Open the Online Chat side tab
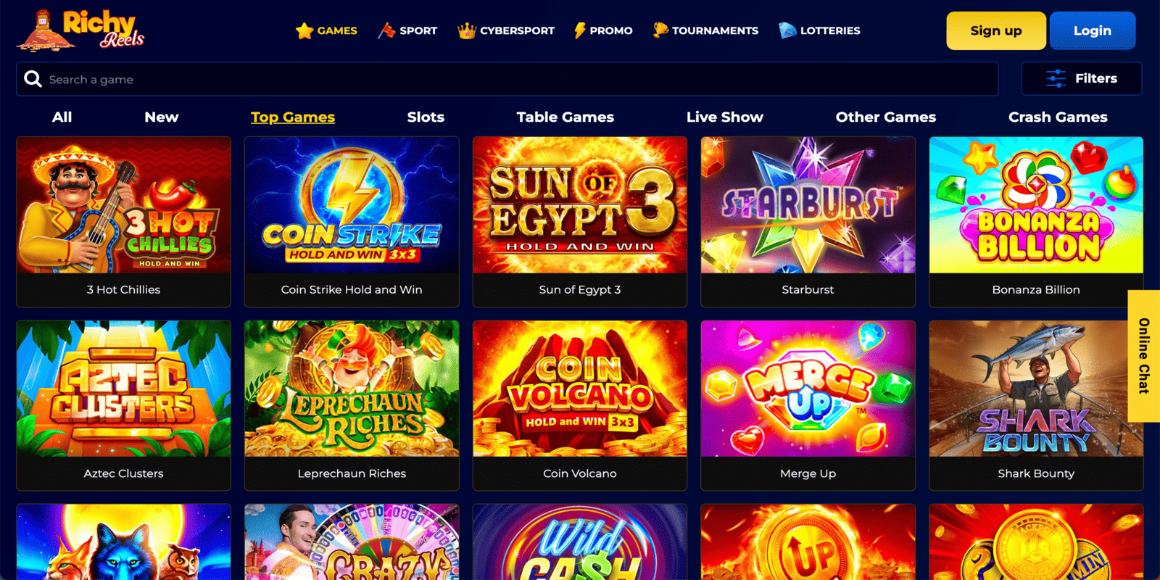 (1144, 356)
